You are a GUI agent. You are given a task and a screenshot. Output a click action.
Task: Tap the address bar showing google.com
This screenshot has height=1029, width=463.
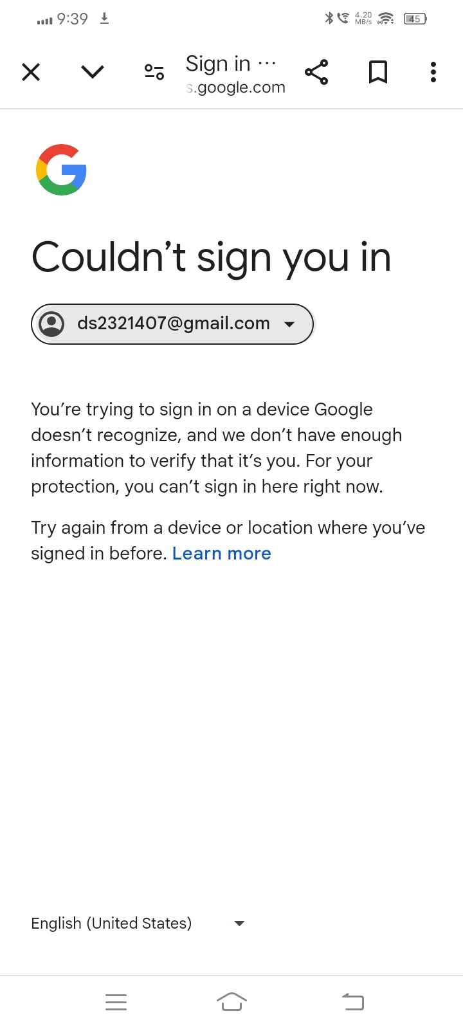235,88
